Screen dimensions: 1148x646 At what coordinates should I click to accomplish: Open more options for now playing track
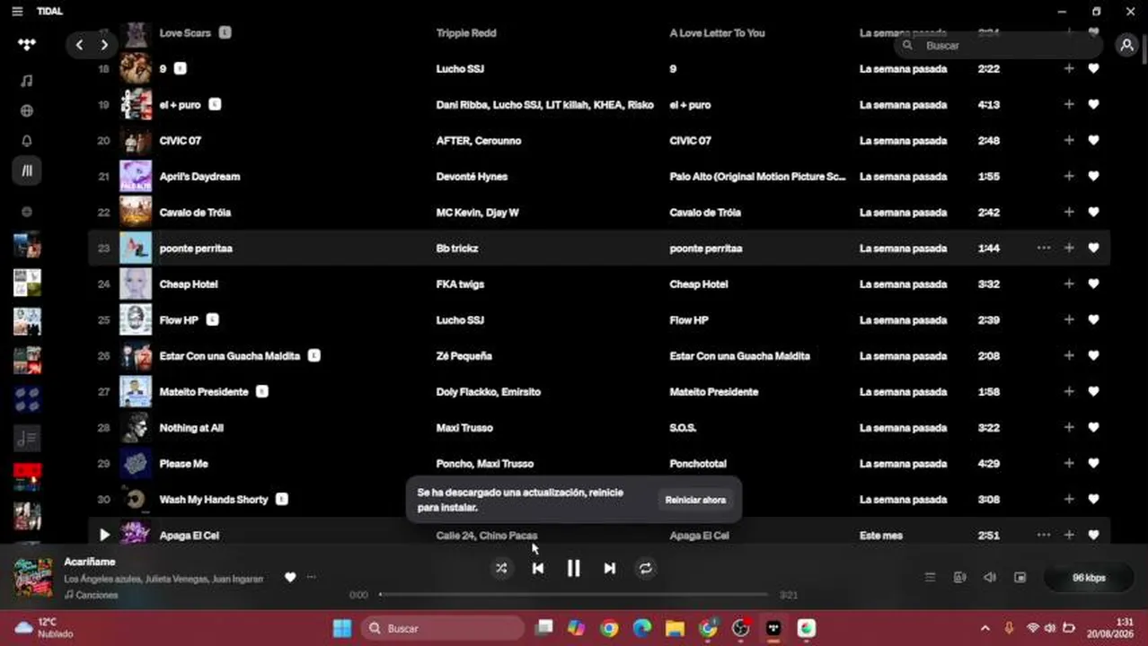coord(311,577)
